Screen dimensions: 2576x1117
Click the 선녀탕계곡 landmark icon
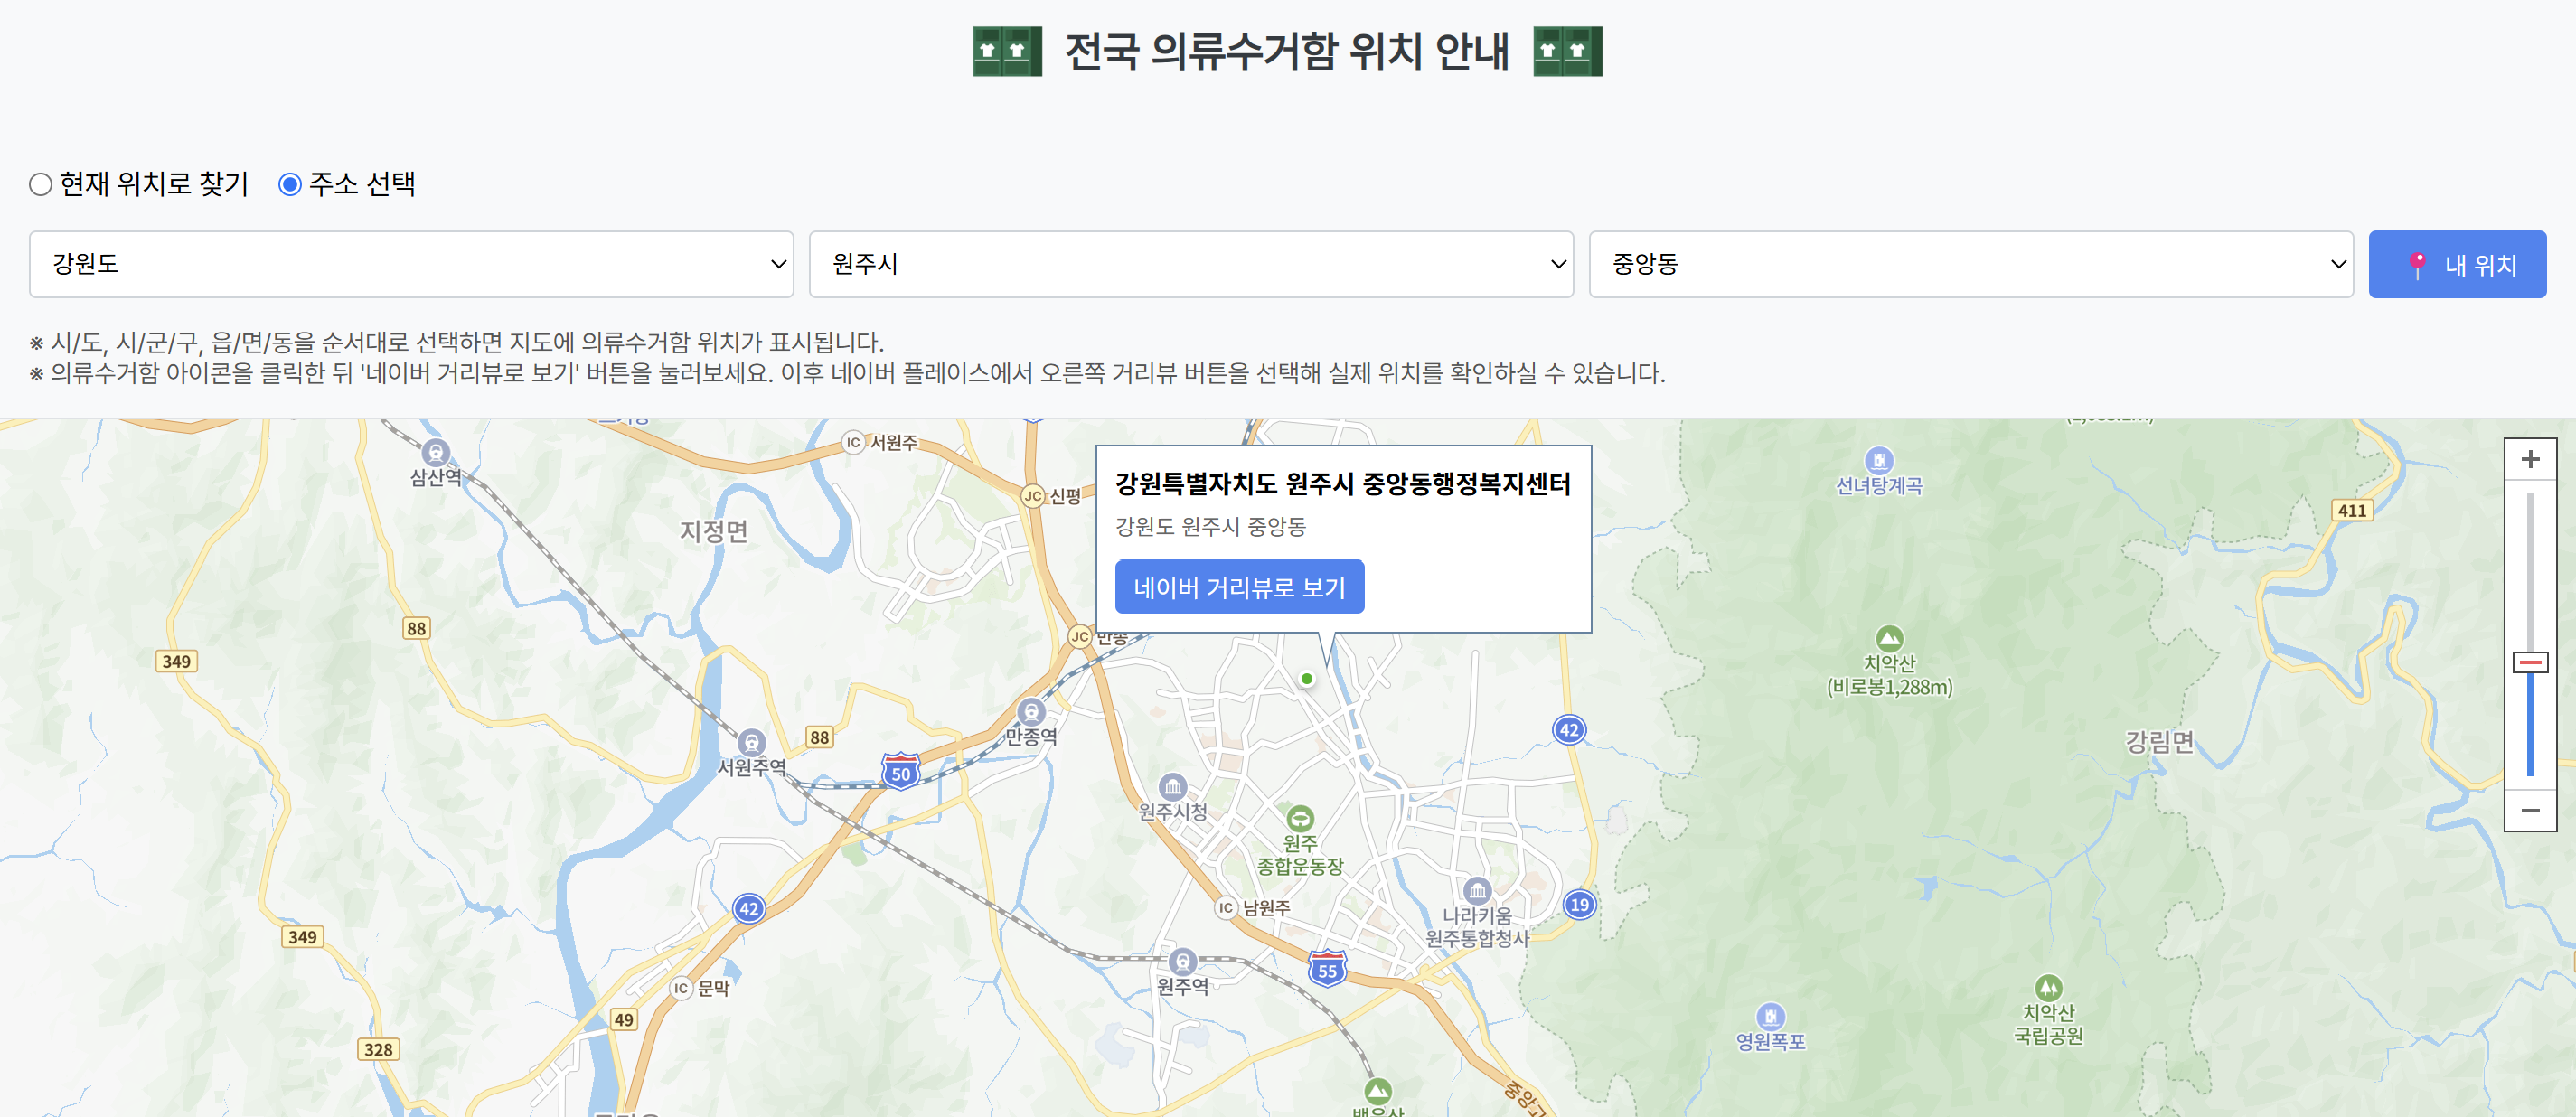[x=1879, y=460]
